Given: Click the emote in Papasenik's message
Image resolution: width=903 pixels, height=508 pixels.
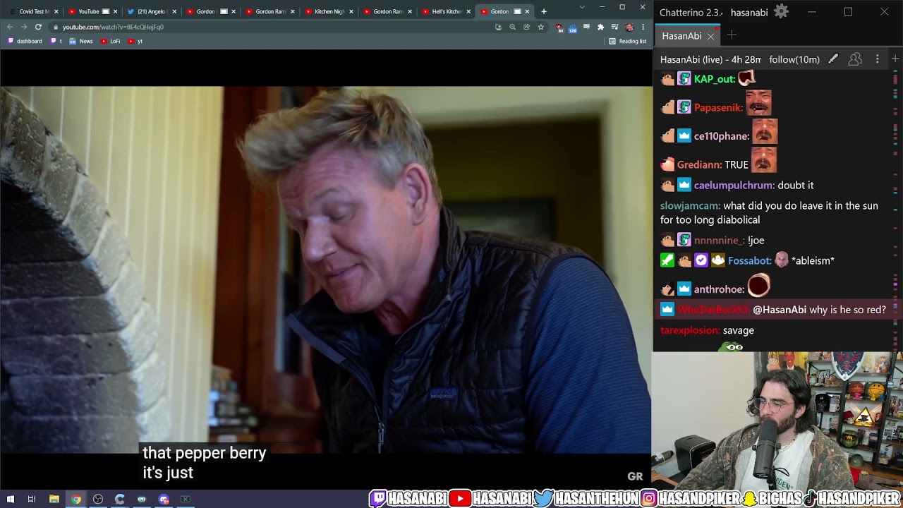Looking at the screenshot, I should 758,103.
